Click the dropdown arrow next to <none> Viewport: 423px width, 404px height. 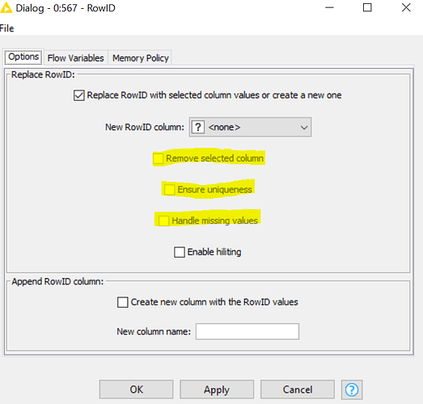click(304, 127)
